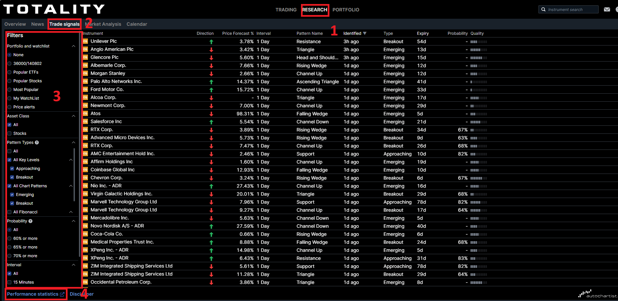Image resolution: width=618 pixels, height=301 pixels.
Task: Select the My WatchList radio option
Action: [9, 98]
